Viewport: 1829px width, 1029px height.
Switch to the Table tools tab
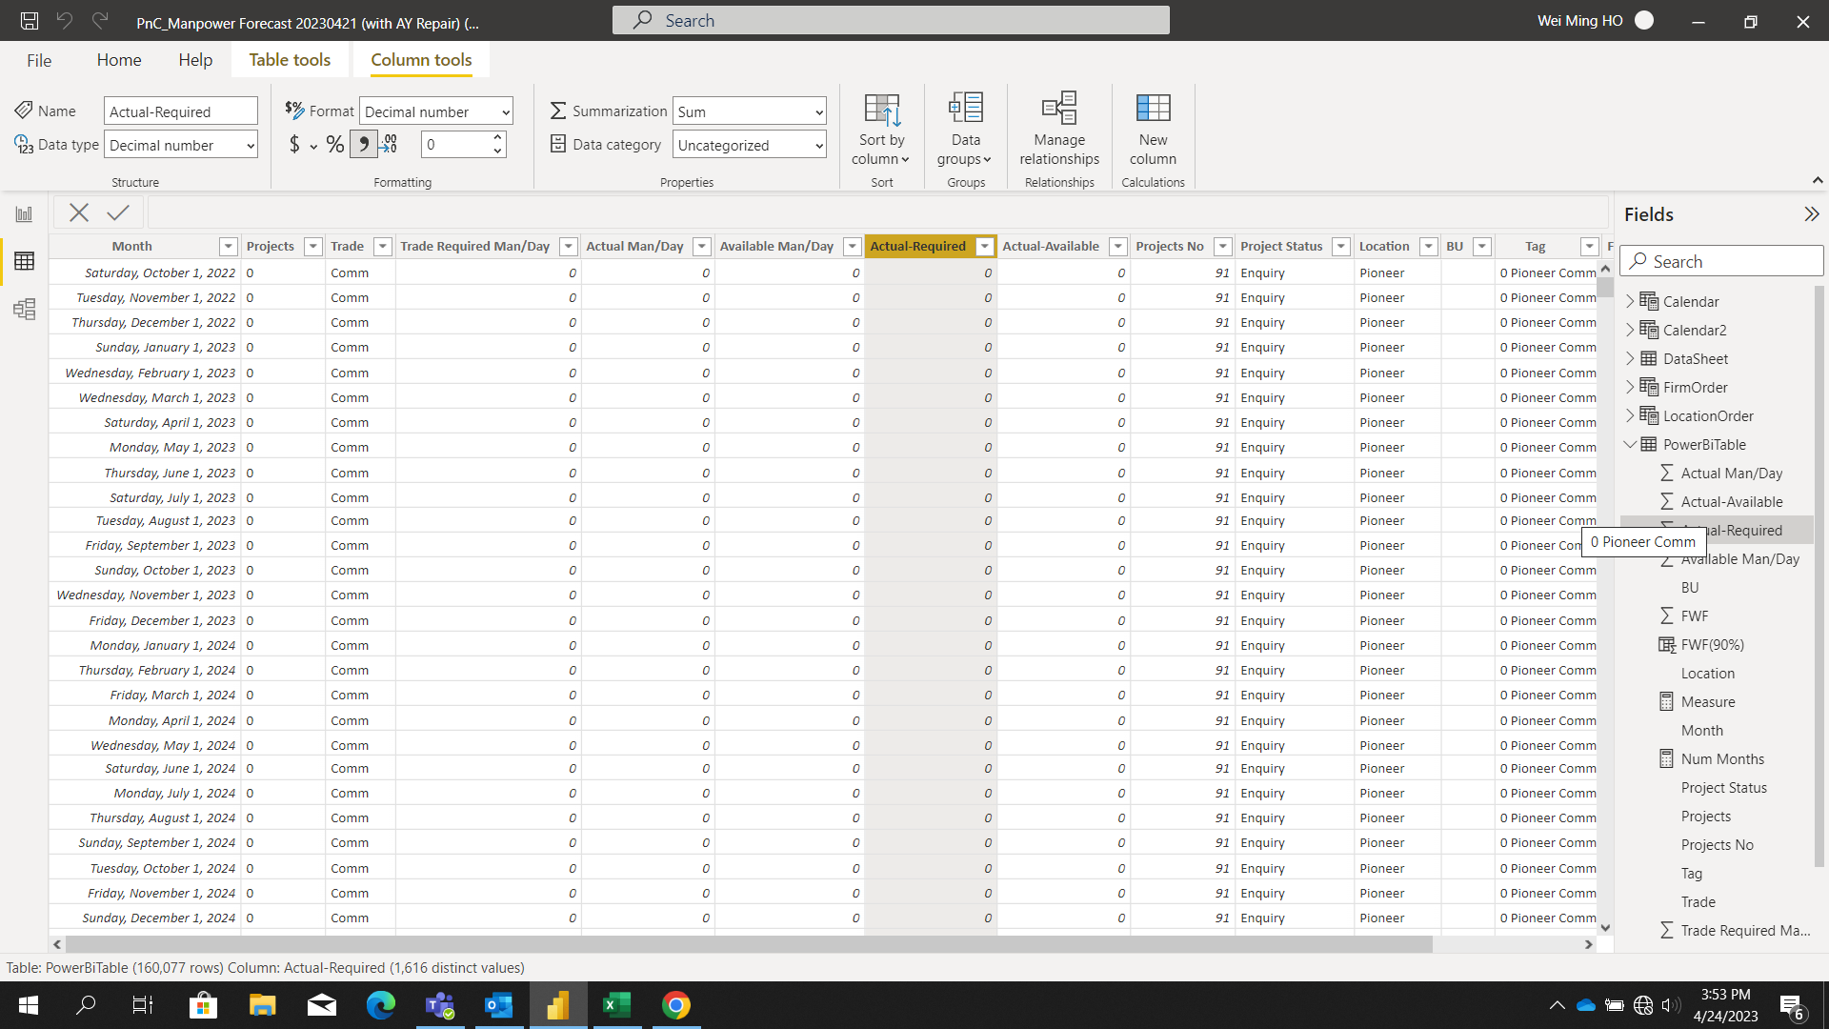click(x=290, y=60)
